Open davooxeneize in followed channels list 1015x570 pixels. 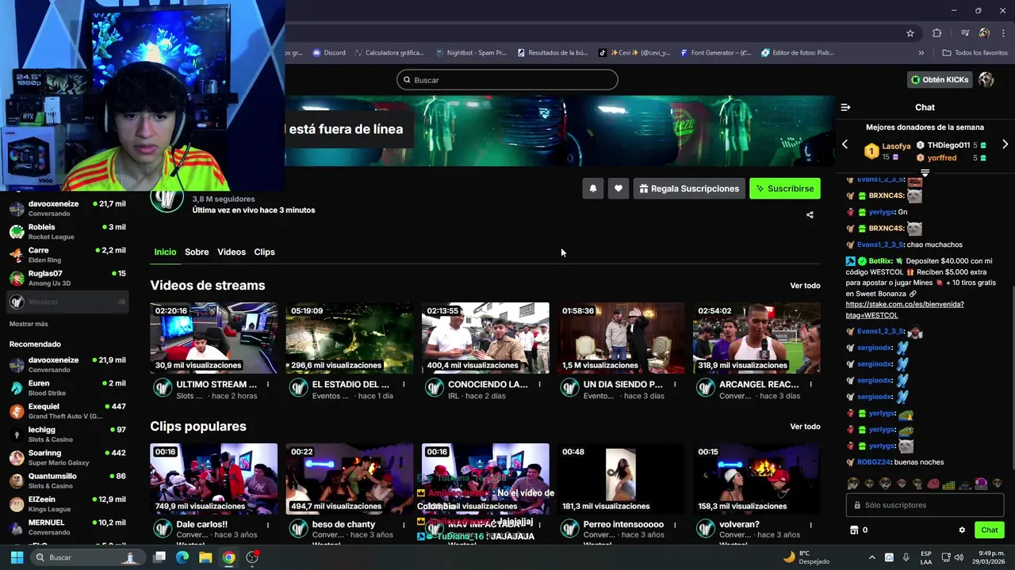(67, 208)
